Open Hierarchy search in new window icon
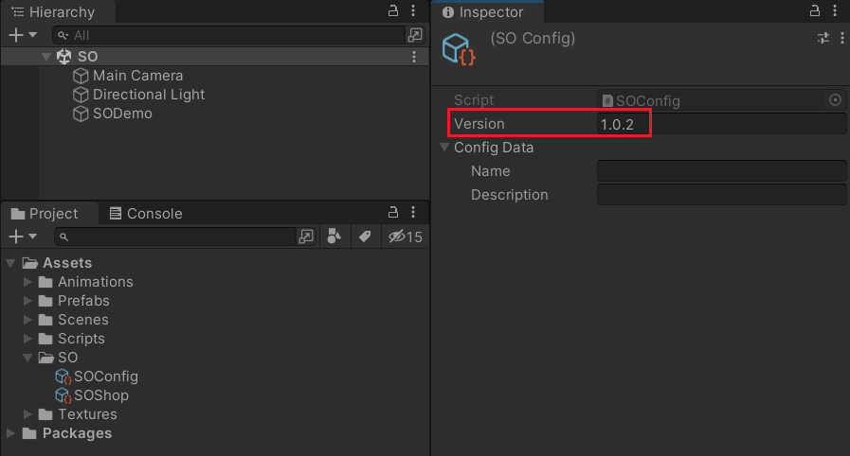Image resolution: width=850 pixels, height=456 pixels. 415,35
